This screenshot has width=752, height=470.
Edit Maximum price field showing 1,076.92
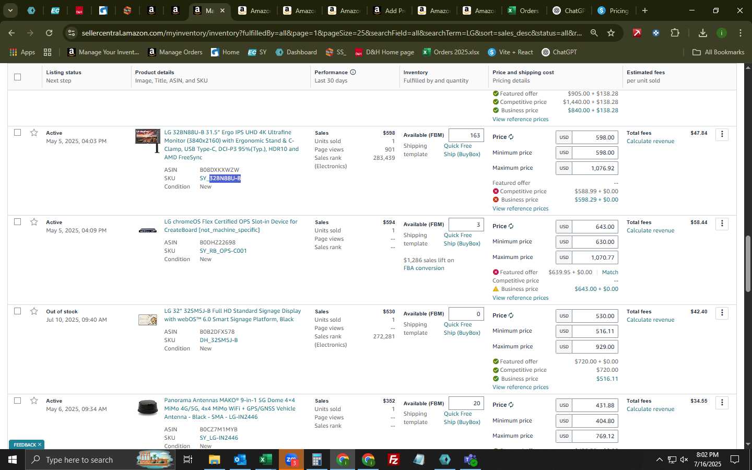[x=595, y=168]
